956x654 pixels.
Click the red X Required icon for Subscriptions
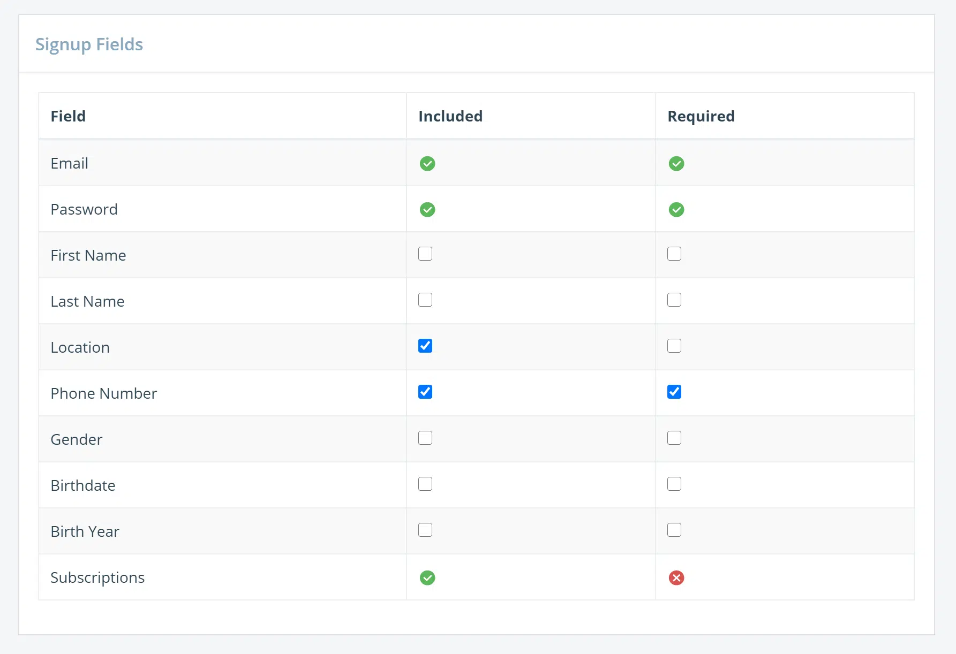click(676, 578)
